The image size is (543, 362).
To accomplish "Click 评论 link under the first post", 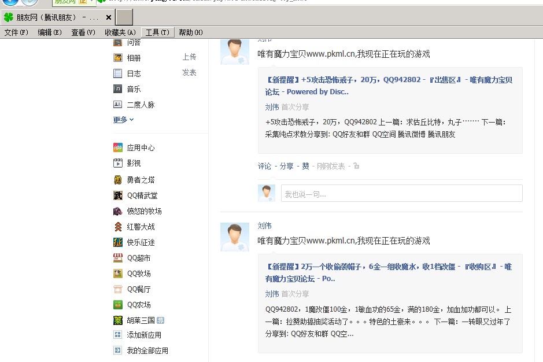I will (x=264, y=166).
